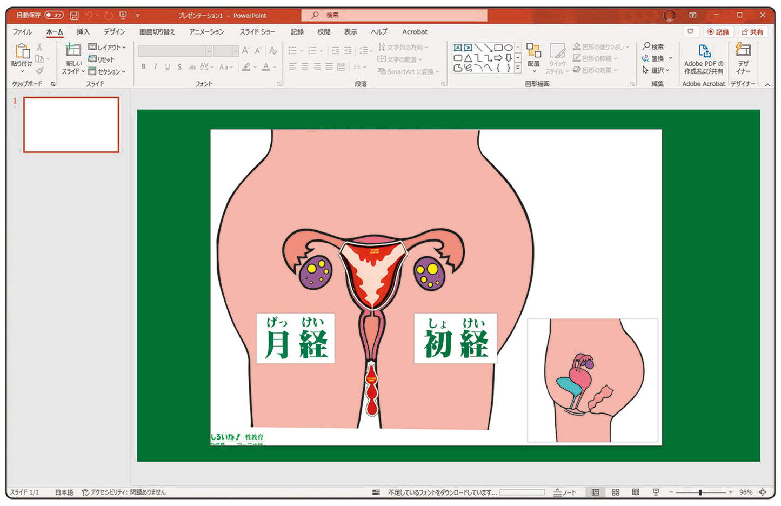Click the Paste clipboard icon

[x=22, y=52]
